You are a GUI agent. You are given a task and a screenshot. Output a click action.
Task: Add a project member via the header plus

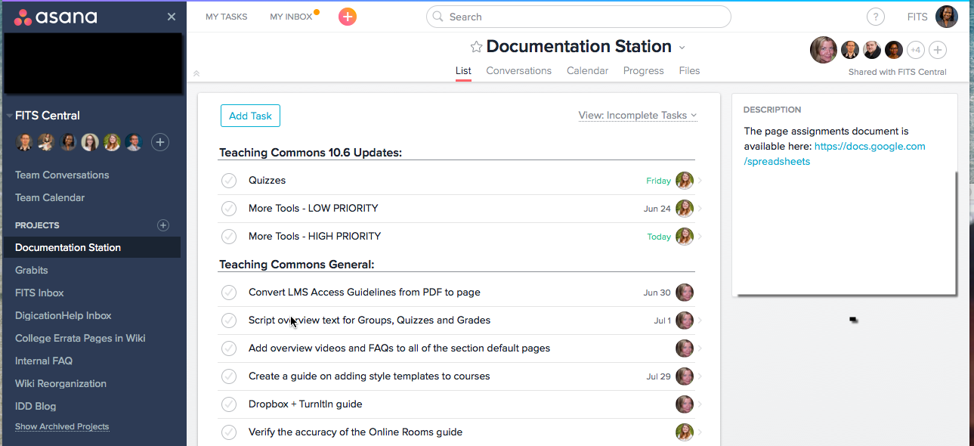[937, 51]
